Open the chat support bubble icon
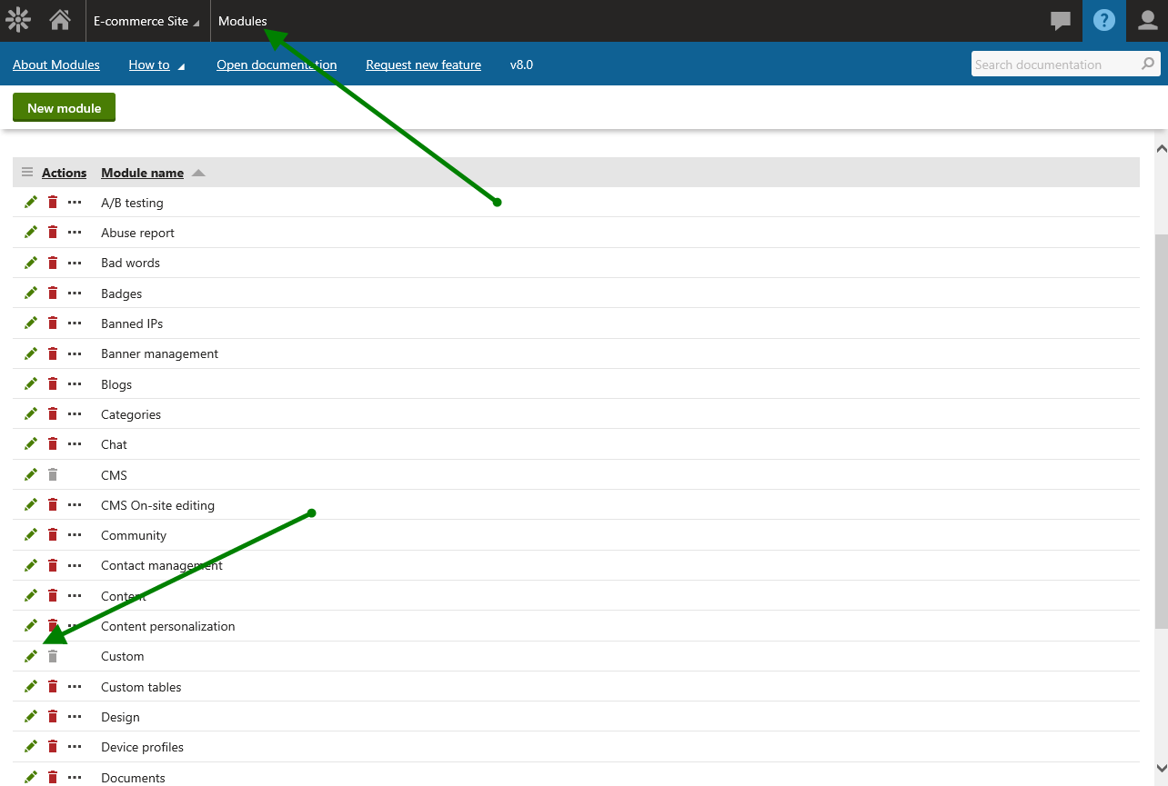Viewport: 1168px width, 786px height. 1061,21
